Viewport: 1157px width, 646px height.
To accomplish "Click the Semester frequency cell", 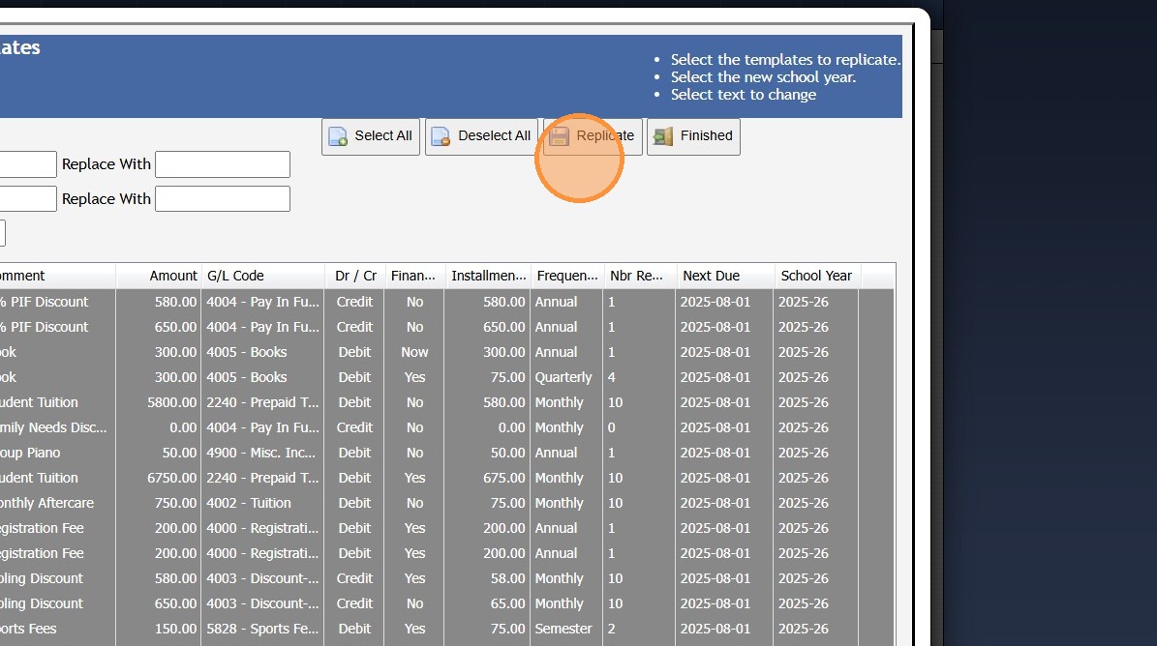I will pyautogui.click(x=563, y=629).
